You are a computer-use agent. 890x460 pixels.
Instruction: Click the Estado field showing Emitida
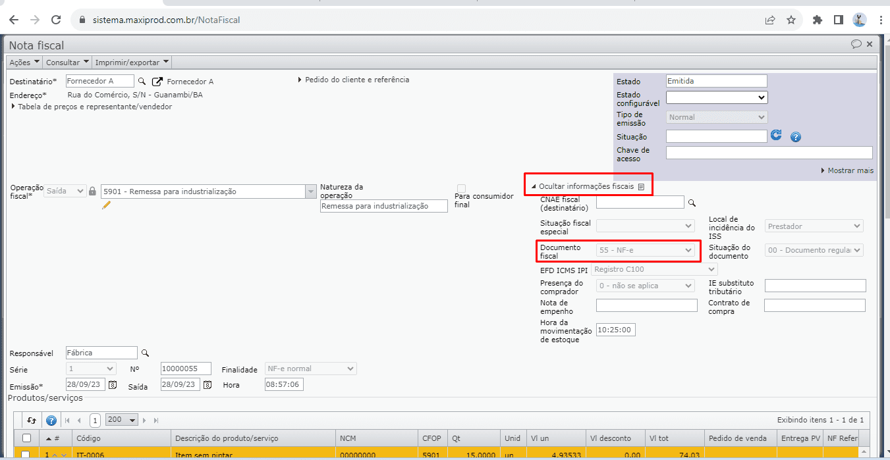[717, 81]
